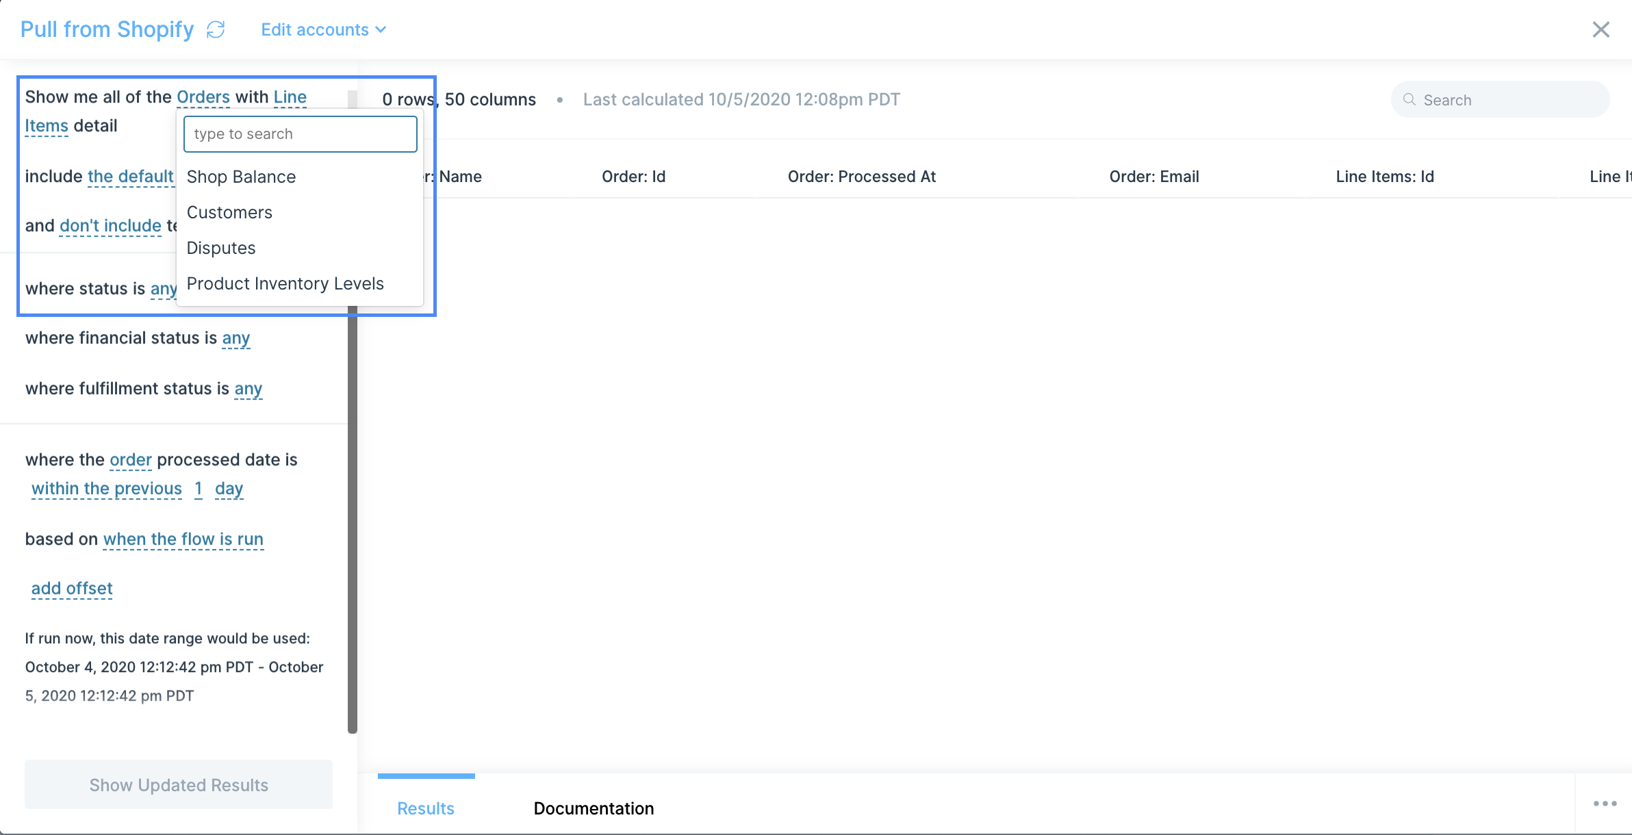Change the fulfillment status 'any' selector
Viewport: 1632px width, 835px height.
tap(248, 388)
